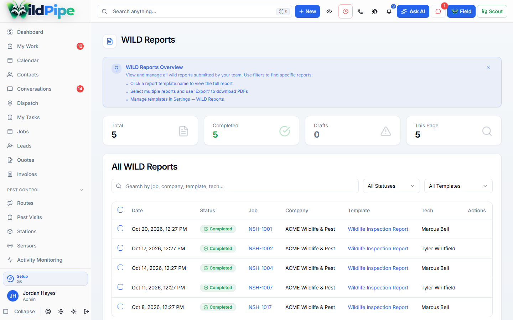Viewport: 513px width, 320px height.
Task: Open Wildlife Inspection Report for Oct 20
Action: [x=378, y=229]
